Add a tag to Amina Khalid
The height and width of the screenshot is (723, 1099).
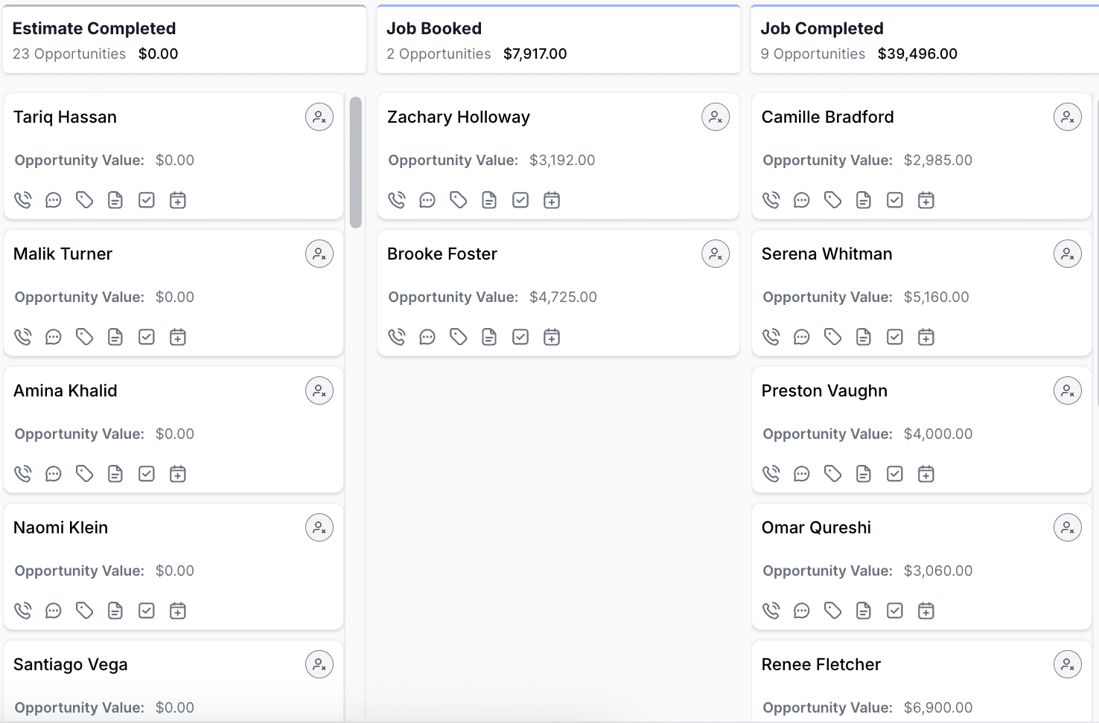click(85, 474)
